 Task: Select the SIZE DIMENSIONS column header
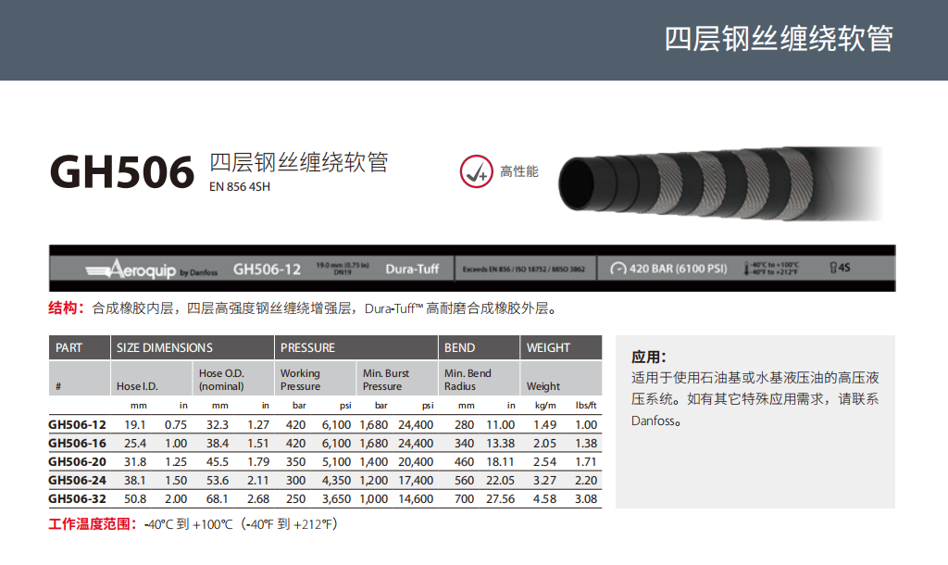(x=165, y=347)
